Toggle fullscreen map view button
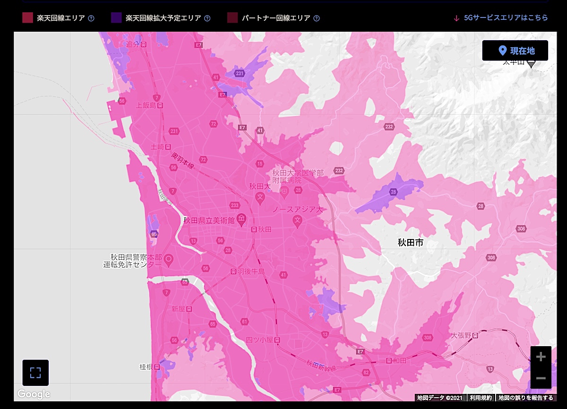The image size is (567, 409). tap(35, 373)
